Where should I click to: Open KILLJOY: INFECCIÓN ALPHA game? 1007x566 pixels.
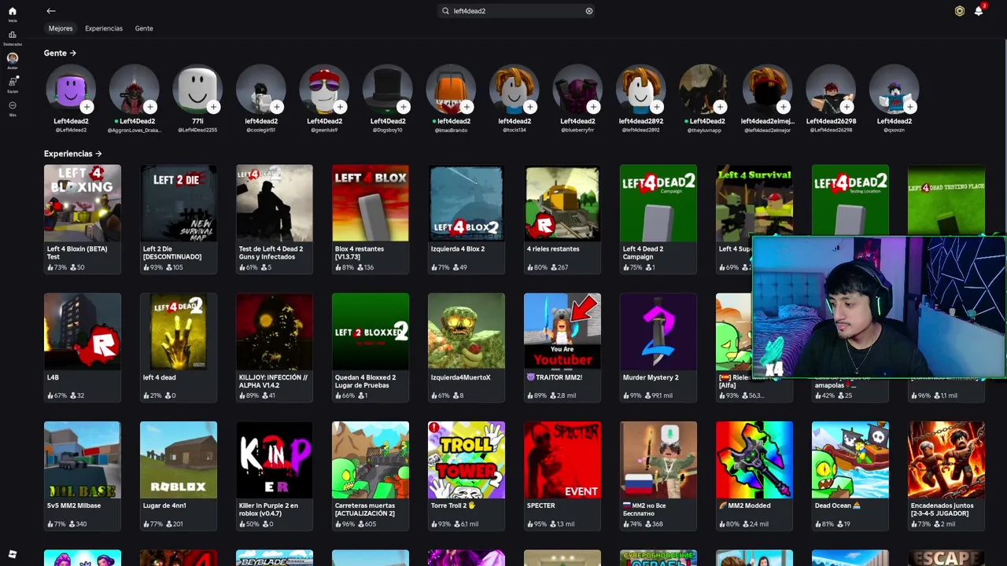(x=275, y=347)
